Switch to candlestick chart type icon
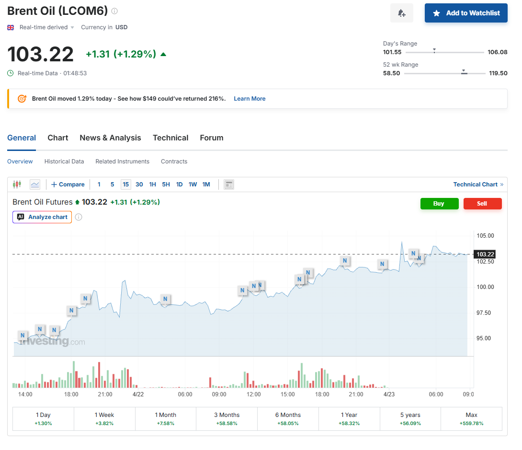This screenshot has height=450, width=522. point(17,185)
